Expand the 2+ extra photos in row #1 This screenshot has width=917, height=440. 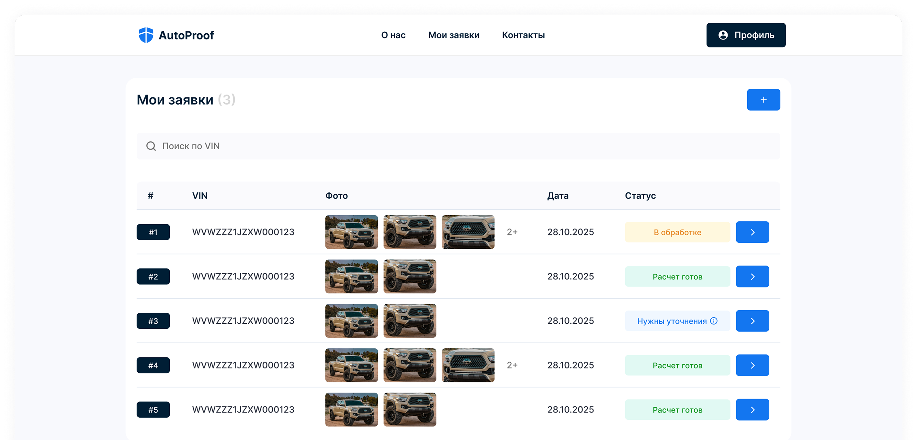(512, 232)
